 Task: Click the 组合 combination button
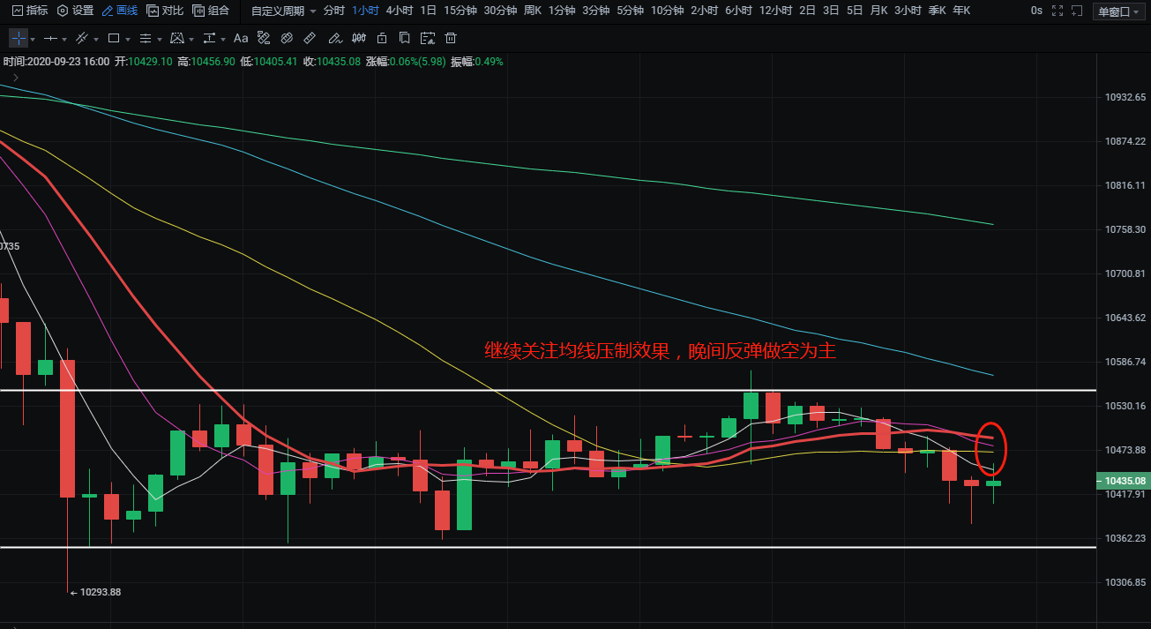[211, 11]
